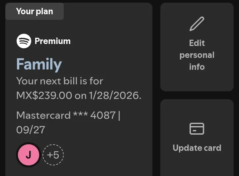Select the pink J member avatar

(29, 155)
